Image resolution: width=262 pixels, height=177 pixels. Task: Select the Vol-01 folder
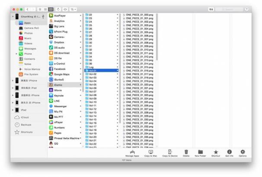(102, 71)
